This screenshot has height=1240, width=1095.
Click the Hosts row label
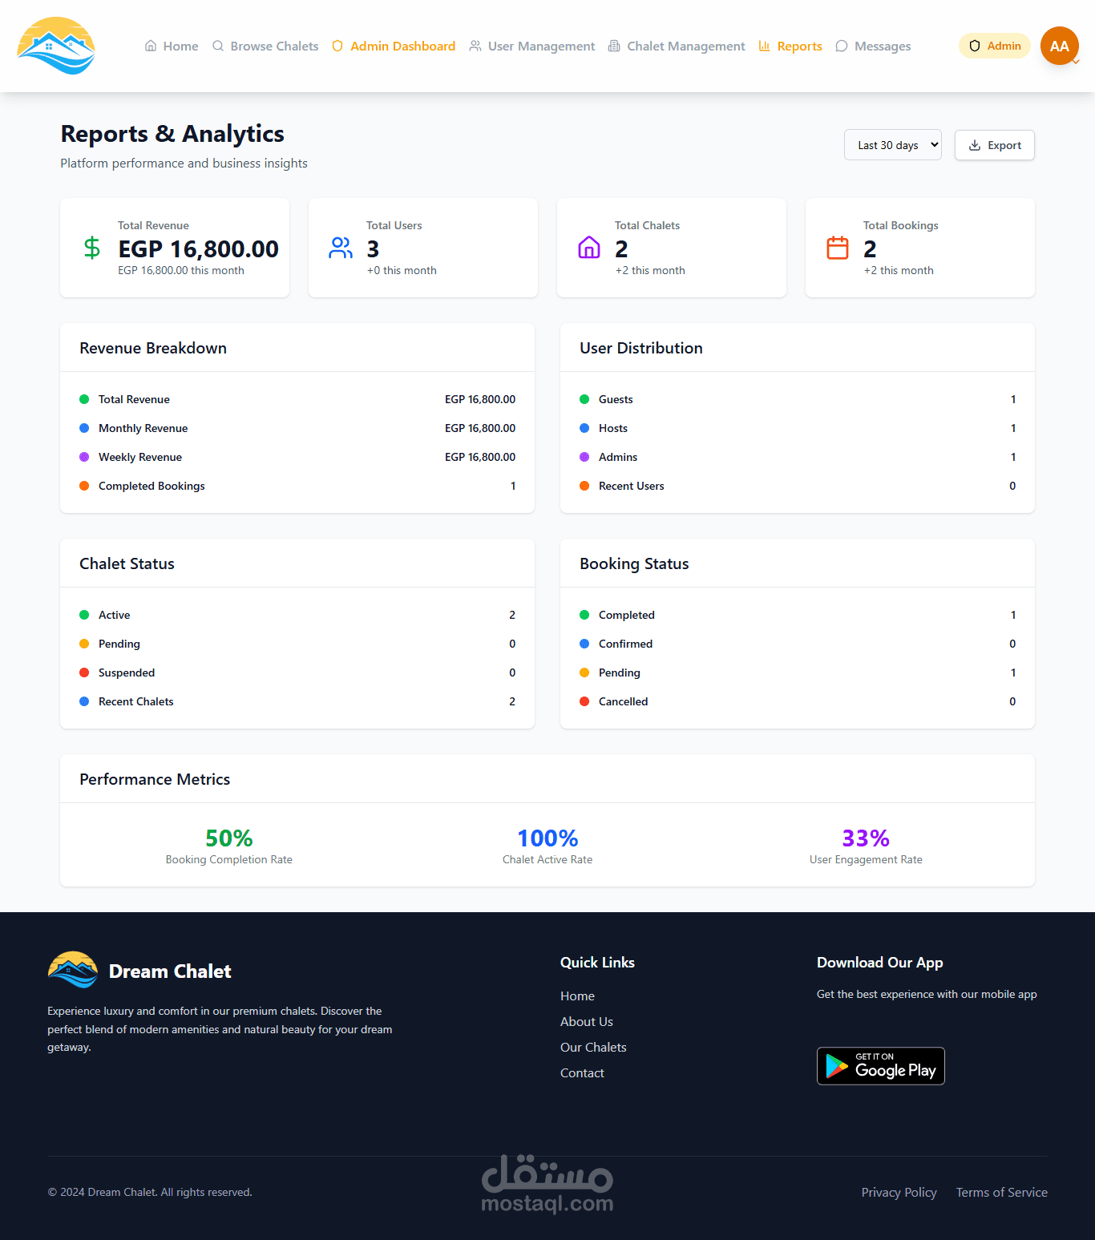tap(613, 428)
